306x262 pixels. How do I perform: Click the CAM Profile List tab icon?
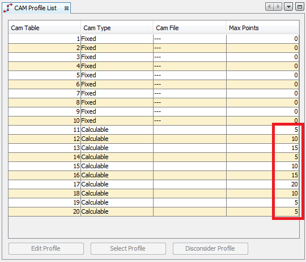pos(8,8)
